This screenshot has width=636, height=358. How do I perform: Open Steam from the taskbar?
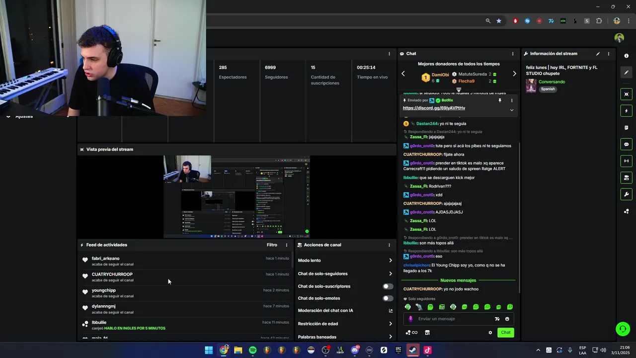click(x=413, y=350)
